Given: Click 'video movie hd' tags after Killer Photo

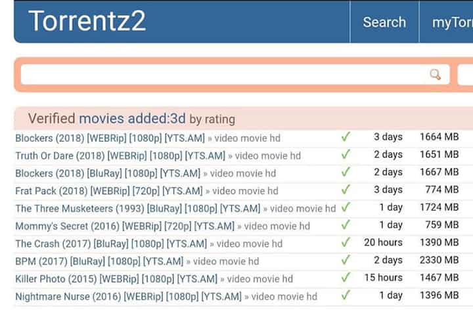Looking at the screenshot, I should pyautogui.click(x=259, y=279).
